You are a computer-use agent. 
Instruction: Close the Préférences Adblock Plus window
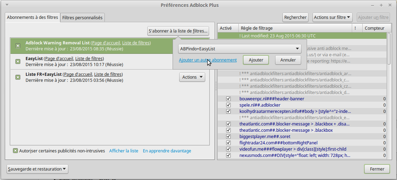[x=389, y=5]
